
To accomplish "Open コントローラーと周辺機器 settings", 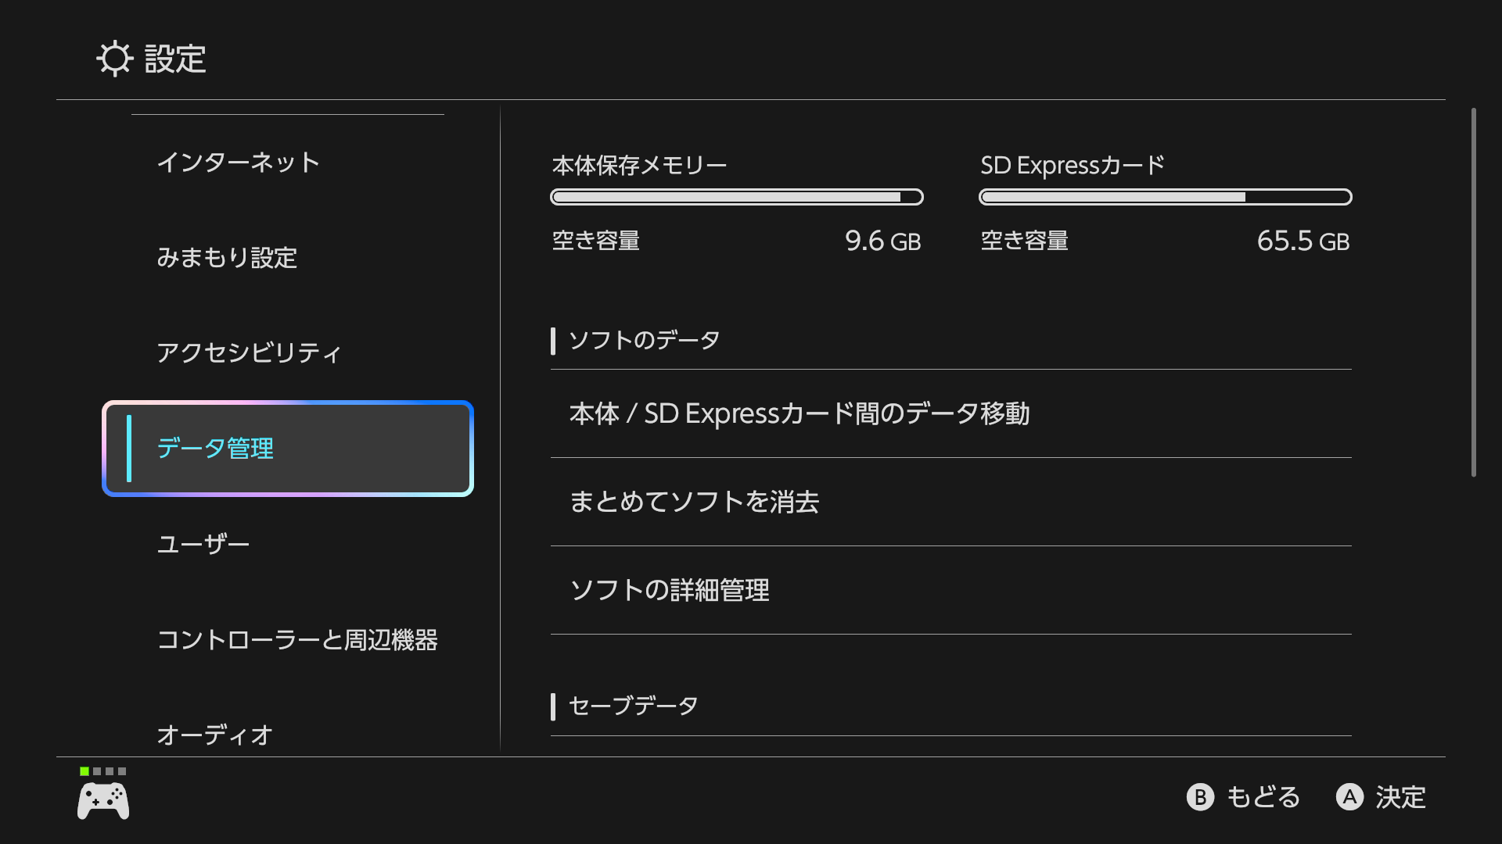I will 297,640.
